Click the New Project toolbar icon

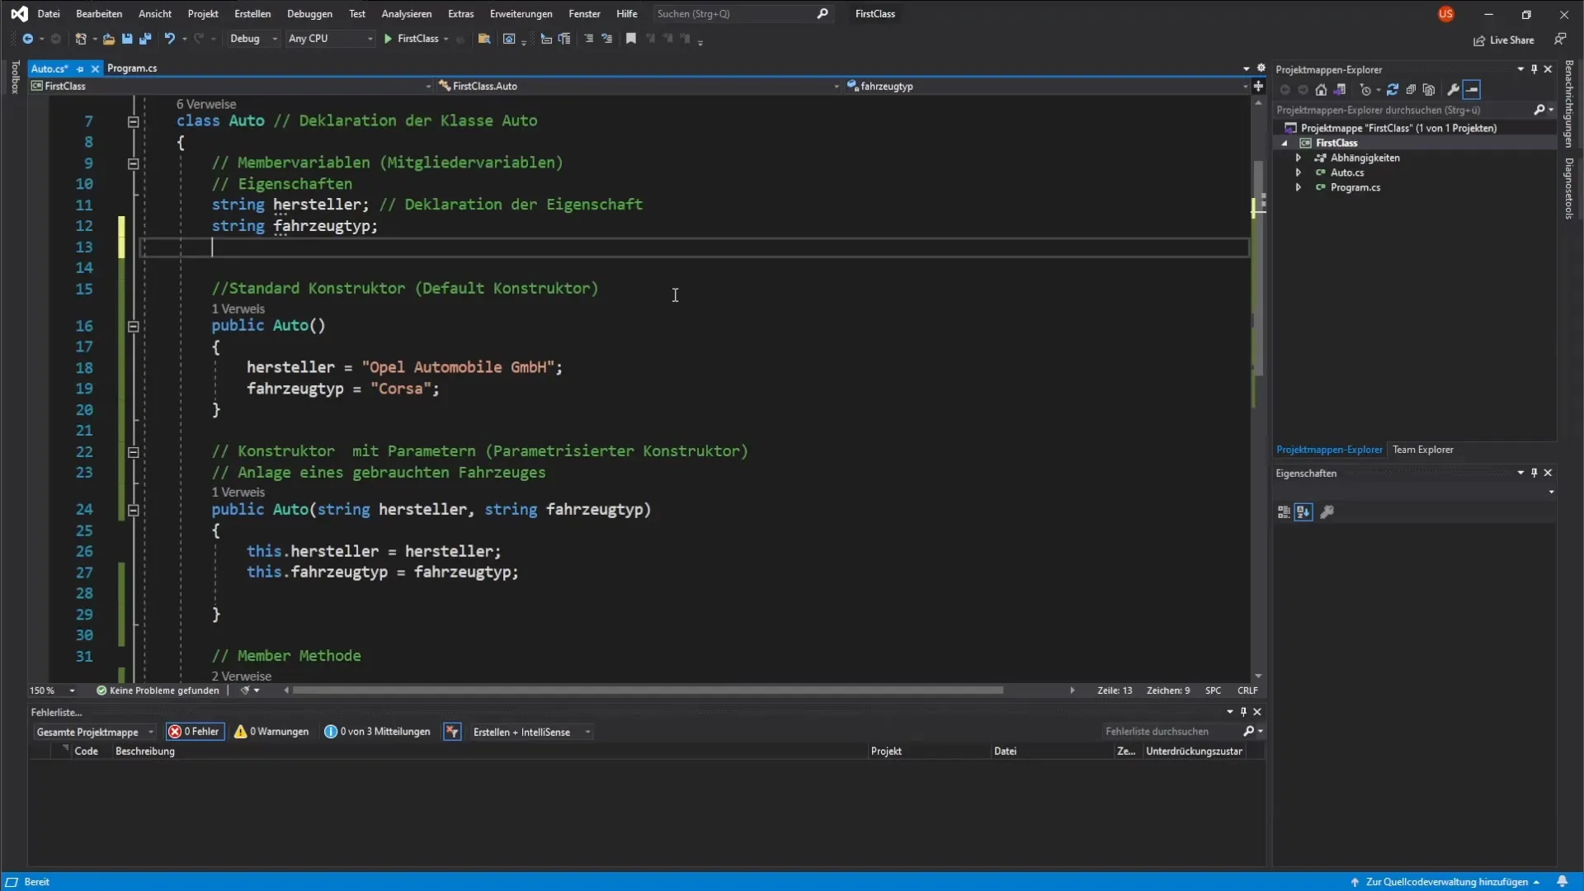[81, 39]
